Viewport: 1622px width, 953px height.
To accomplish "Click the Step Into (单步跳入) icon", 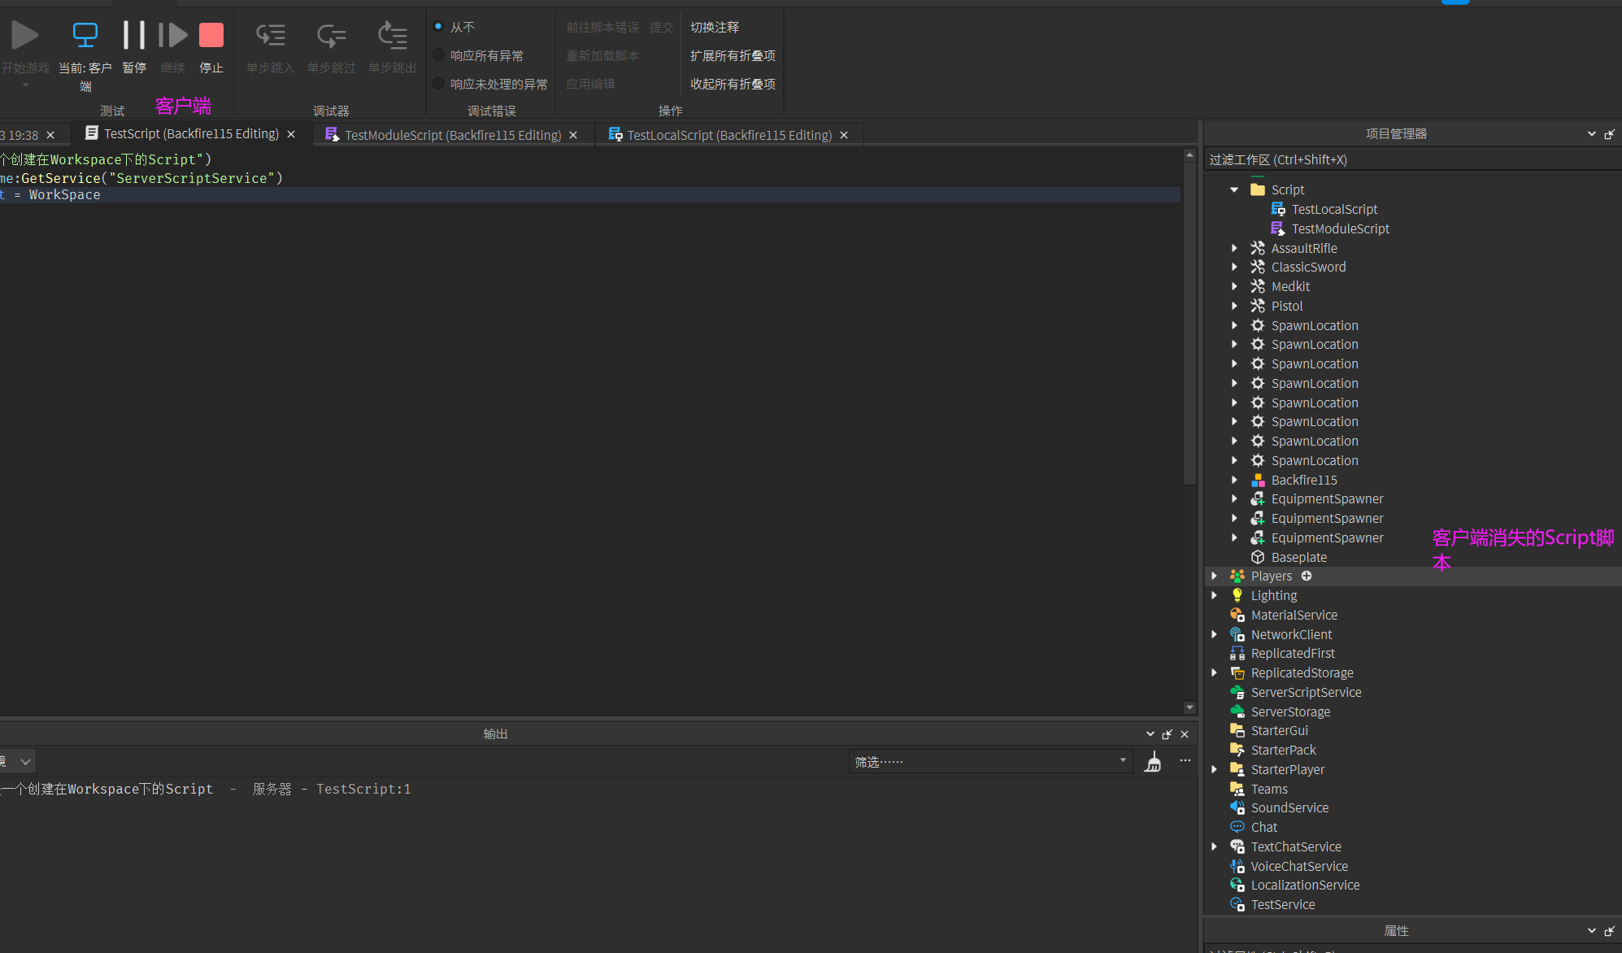I will click(271, 35).
